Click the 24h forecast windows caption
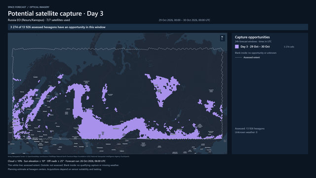Viewport: 316px width, 178px height. tap(253, 42)
